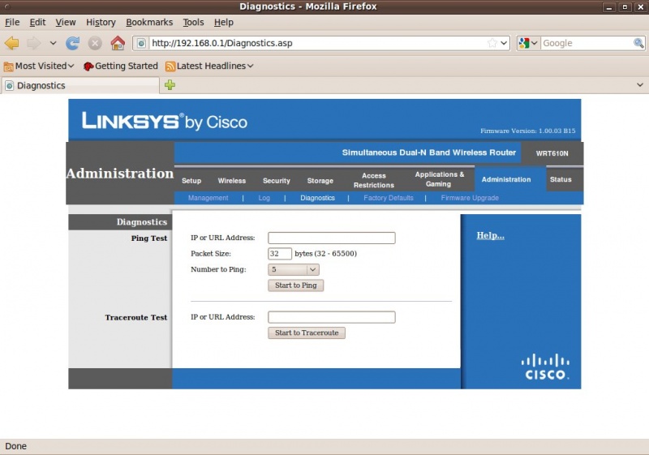Click the search magnifier icon
This screenshot has height=455, width=649.
[638, 43]
